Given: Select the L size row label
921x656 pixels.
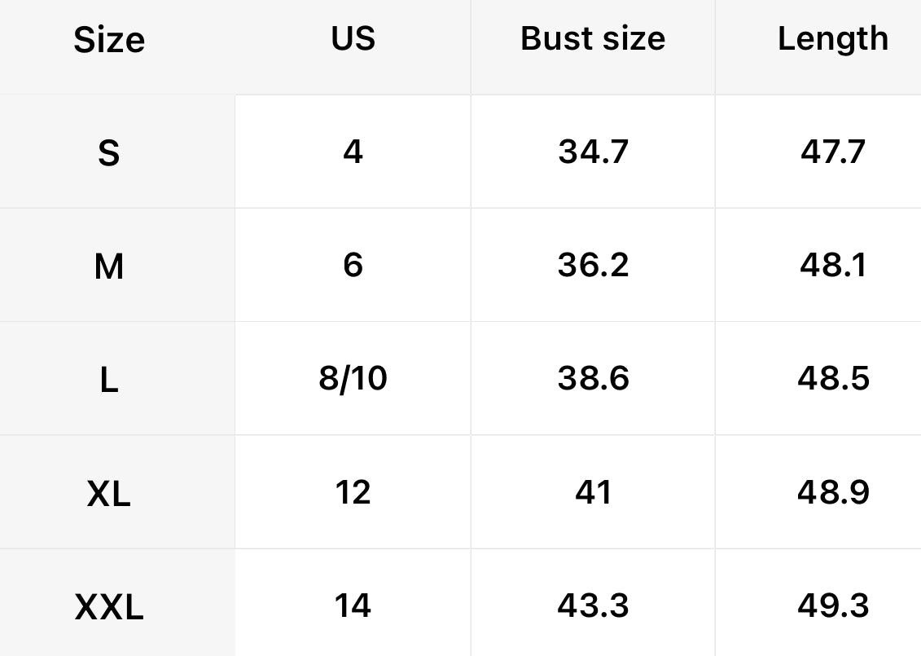Looking at the screenshot, I should coord(109,379).
